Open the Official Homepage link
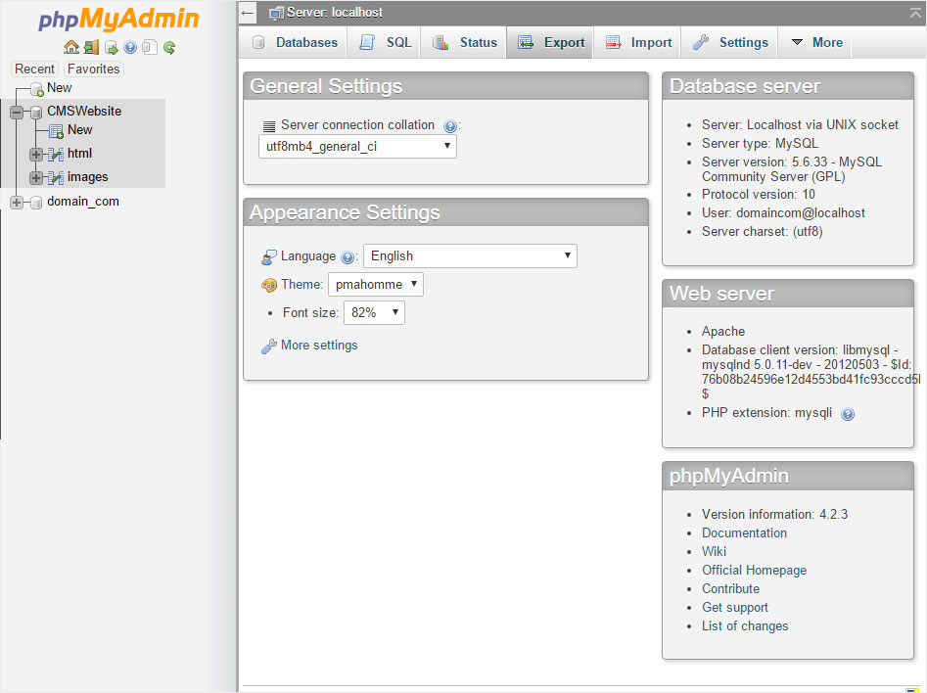The image size is (927, 693). [x=755, y=571]
